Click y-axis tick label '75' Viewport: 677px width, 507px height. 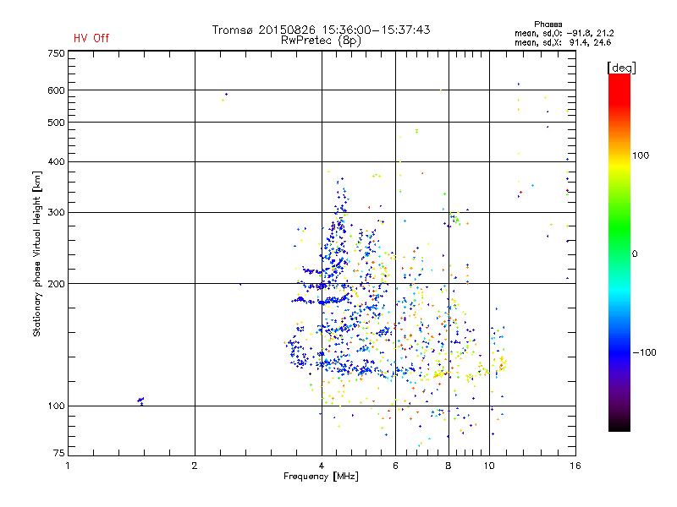[59, 453]
